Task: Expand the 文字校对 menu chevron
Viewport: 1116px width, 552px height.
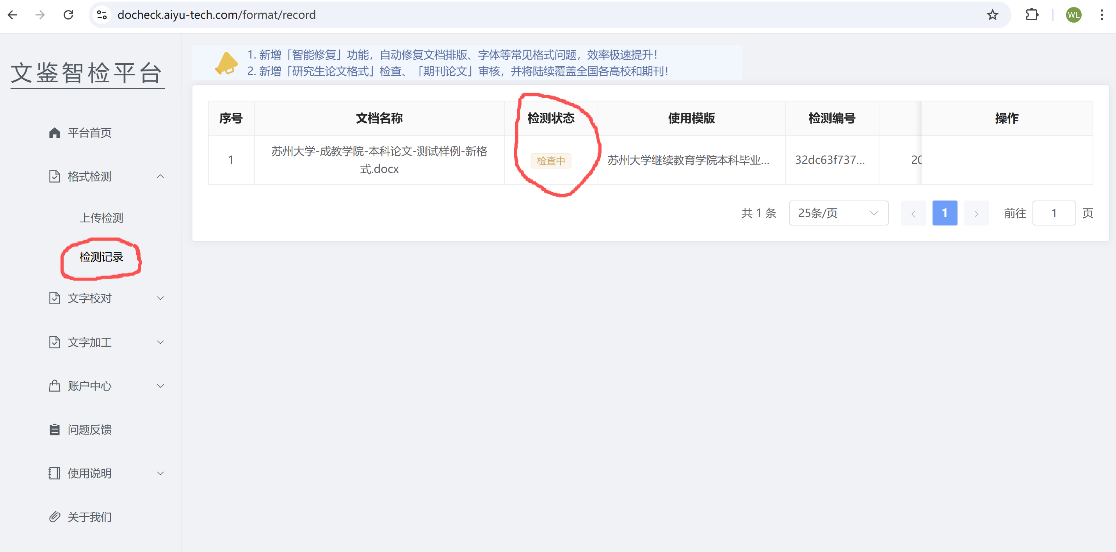Action: point(160,298)
